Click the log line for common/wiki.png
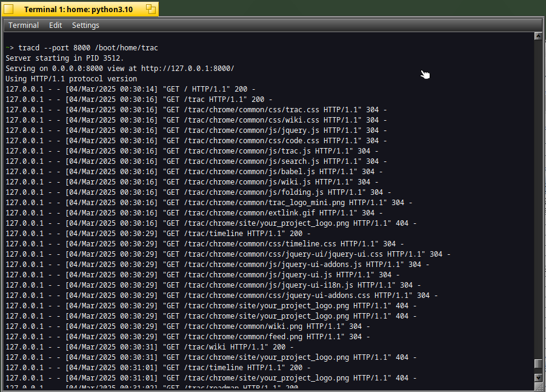This screenshot has width=546, height=392. pos(188,326)
